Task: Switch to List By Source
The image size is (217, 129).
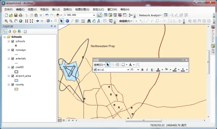Action: click(10, 32)
